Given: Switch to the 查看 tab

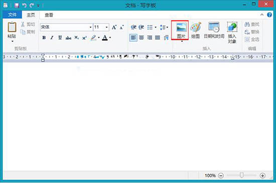Looking at the screenshot, I should [49, 15].
